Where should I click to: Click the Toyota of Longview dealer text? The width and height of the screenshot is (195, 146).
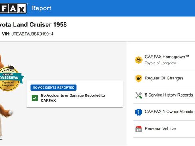[x=160, y=63]
